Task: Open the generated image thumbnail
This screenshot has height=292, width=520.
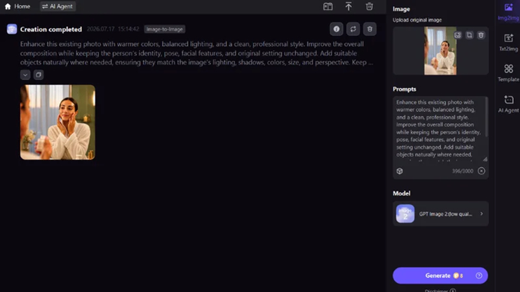Action: (x=58, y=122)
